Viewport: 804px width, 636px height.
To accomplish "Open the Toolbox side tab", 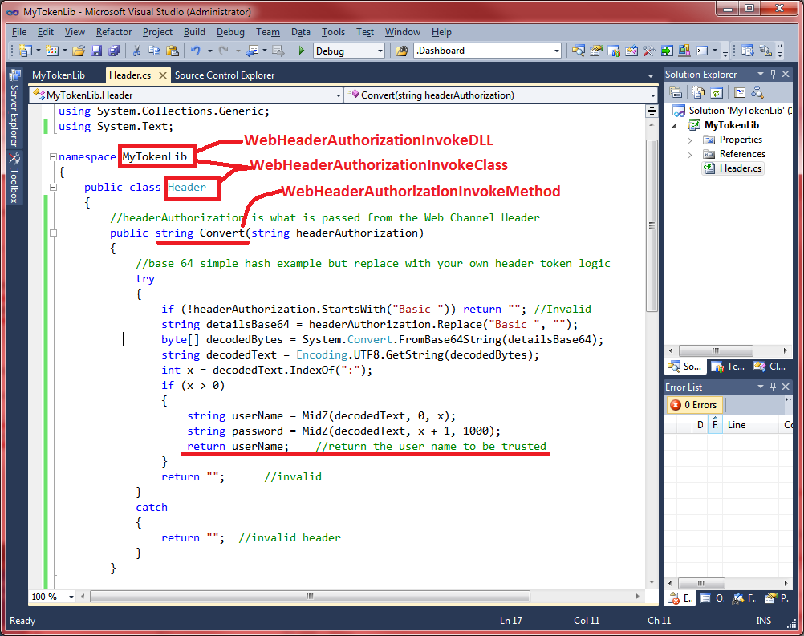I will click(14, 178).
